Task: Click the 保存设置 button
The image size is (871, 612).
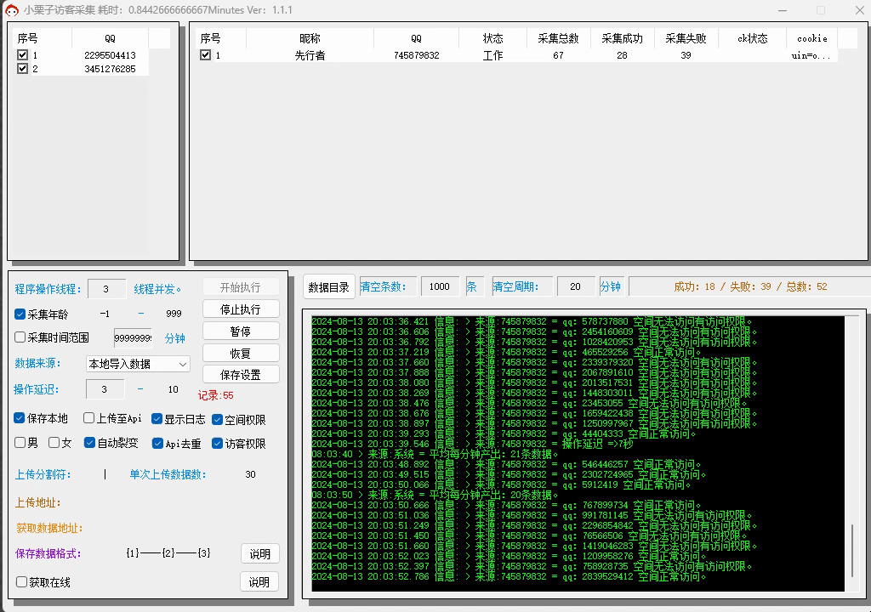Action: coord(241,375)
